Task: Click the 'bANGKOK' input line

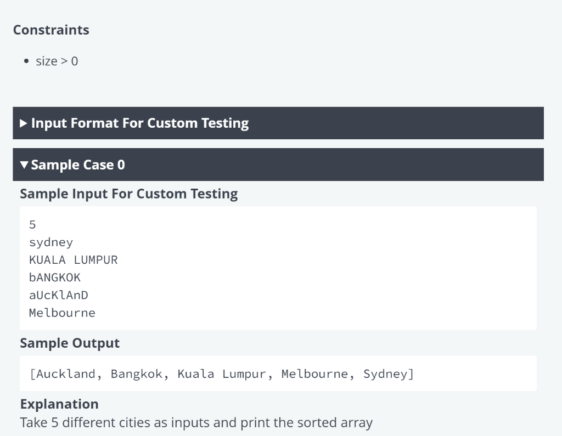Action: (x=55, y=278)
